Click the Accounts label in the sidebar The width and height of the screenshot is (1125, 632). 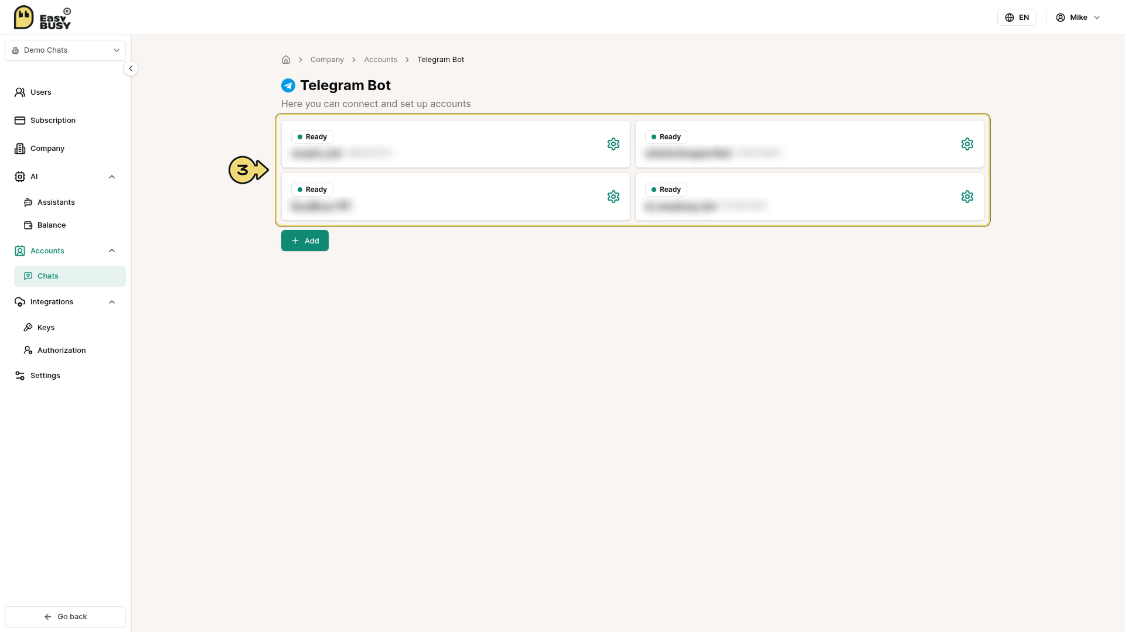47,251
